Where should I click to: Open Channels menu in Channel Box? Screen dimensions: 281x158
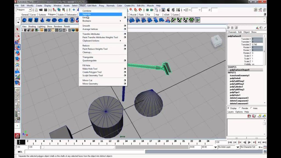(x=232, y=32)
